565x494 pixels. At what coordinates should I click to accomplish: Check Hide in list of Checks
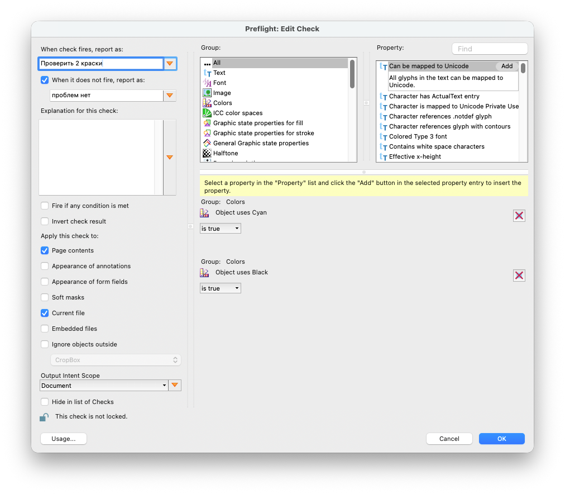pos(45,402)
